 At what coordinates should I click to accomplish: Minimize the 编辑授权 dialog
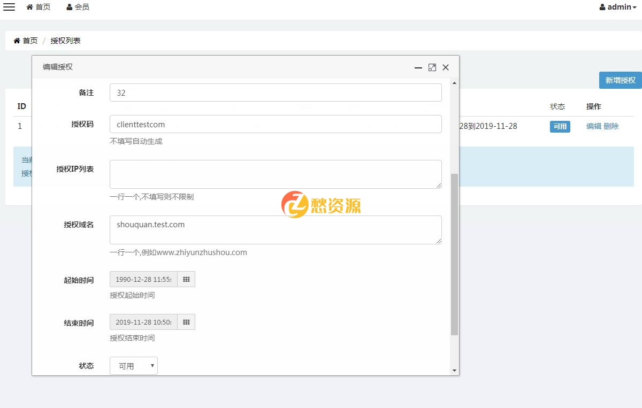pyautogui.click(x=418, y=68)
